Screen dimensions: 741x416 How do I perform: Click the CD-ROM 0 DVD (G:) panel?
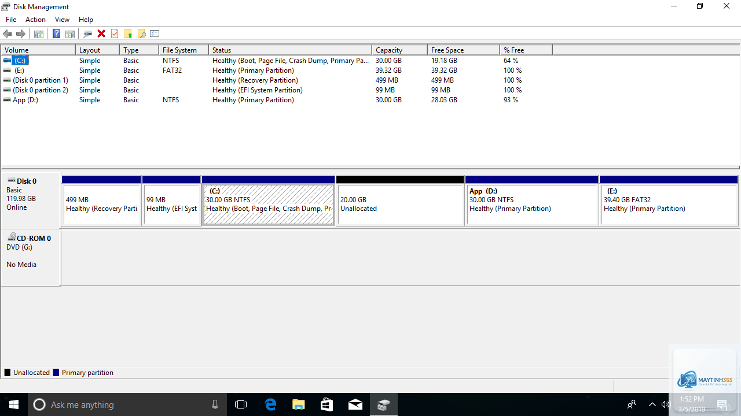coord(31,257)
